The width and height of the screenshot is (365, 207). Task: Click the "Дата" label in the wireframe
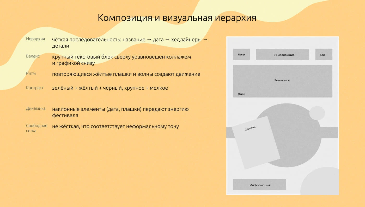(241, 94)
